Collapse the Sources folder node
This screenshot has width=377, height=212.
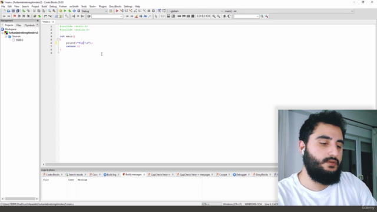[x=6, y=37]
